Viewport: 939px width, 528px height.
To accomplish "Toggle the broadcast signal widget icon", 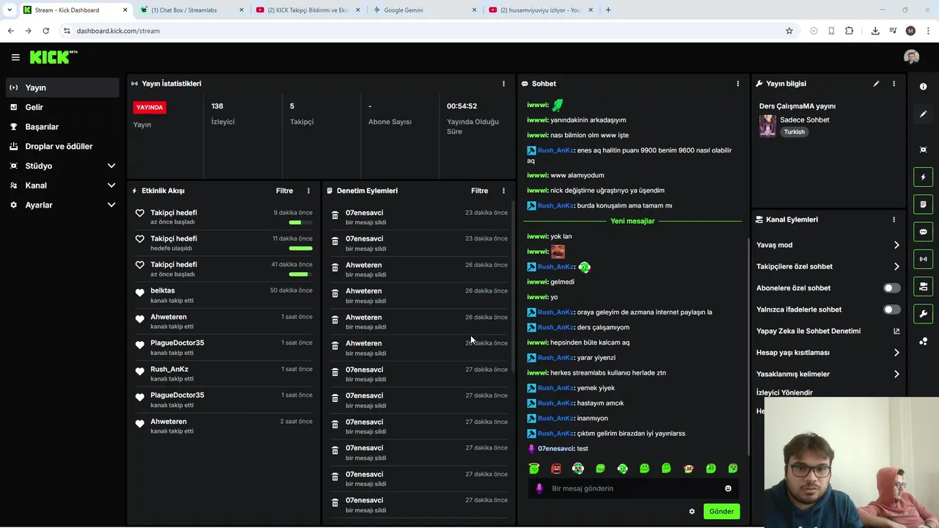I will pos(923,259).
